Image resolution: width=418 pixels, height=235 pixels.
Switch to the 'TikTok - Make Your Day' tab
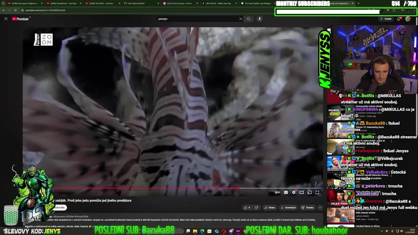[x=219, y=3]
